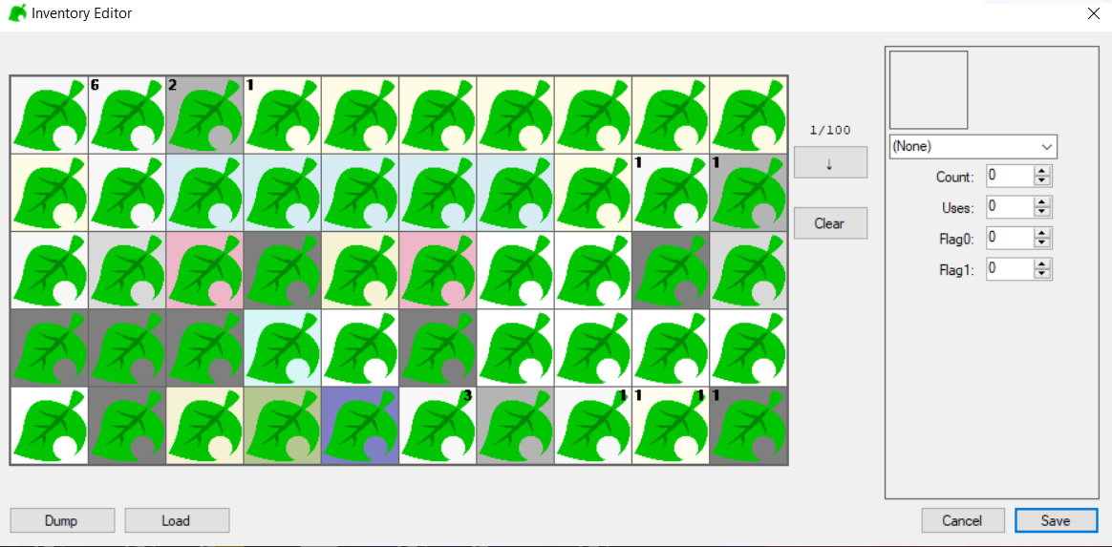Open the (None) item dropdown

coord(973,147)
